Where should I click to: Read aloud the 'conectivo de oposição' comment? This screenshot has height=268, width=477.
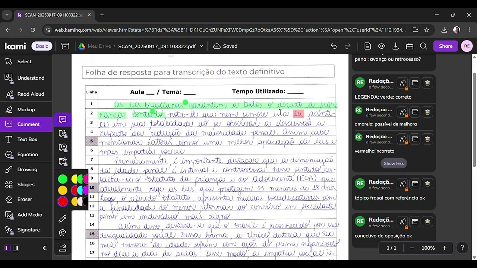tap(402, 222)
